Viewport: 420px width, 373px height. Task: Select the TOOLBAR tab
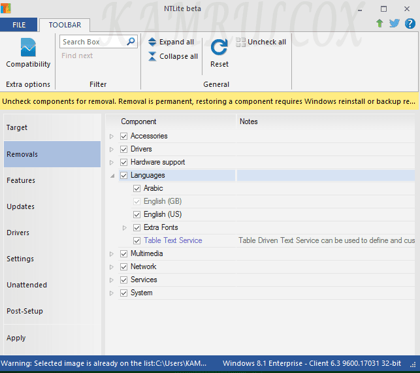[65, 25]
